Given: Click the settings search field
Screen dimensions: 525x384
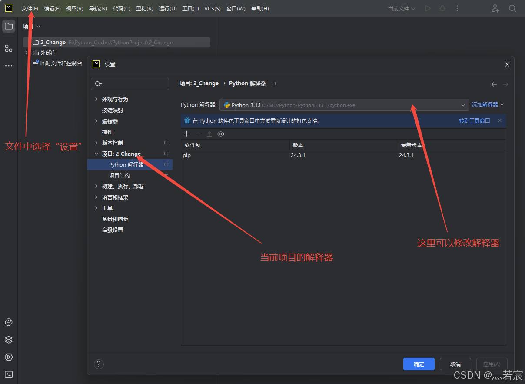Looking at the screenshot, I should (x=130, y=83).
